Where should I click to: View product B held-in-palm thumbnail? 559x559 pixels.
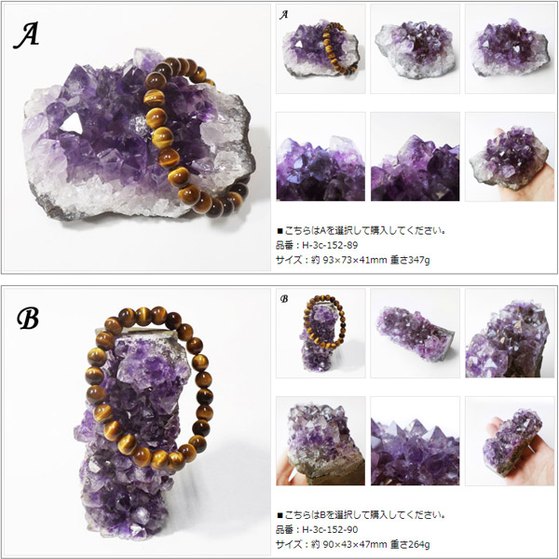pyautogui.click(x=510, y=441)
